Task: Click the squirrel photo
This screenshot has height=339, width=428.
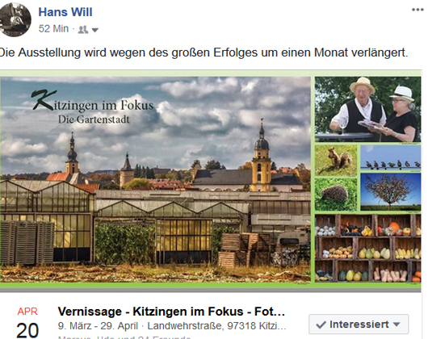Action: tap(336, 161)
